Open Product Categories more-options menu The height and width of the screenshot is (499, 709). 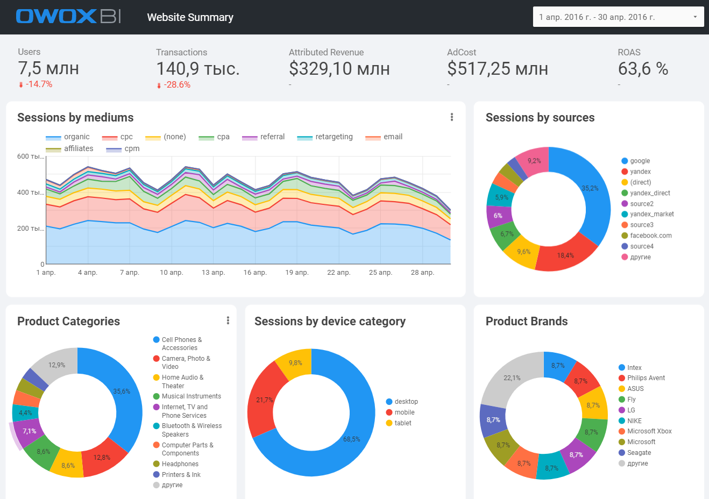point(228,320)
